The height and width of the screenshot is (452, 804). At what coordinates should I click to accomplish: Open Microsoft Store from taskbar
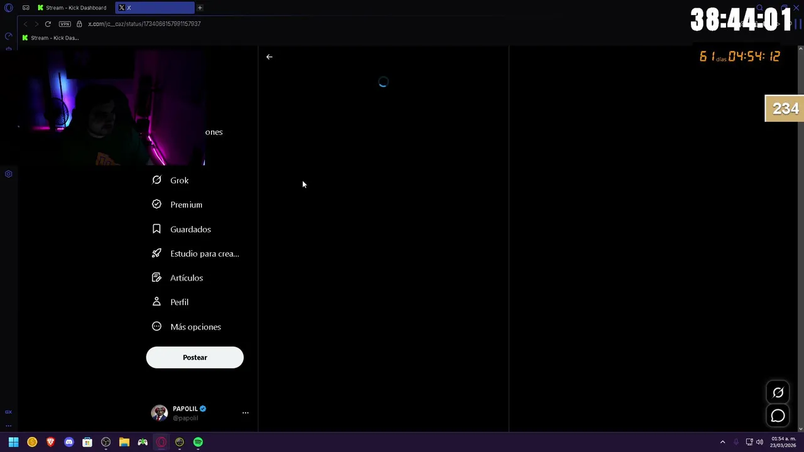(87, 442)
